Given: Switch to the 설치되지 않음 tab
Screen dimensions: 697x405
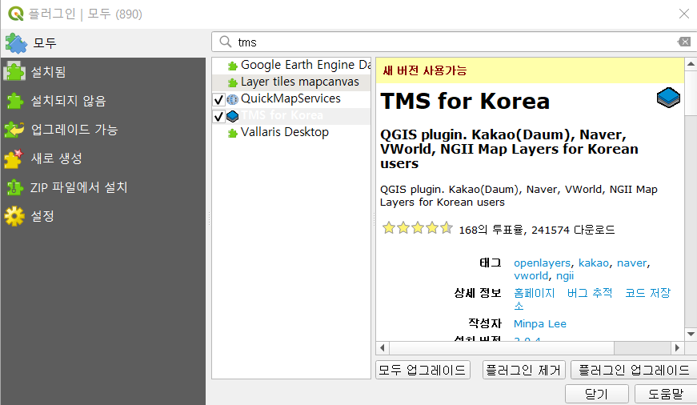Looking at the screenshot, I should [x=103, y=101].
